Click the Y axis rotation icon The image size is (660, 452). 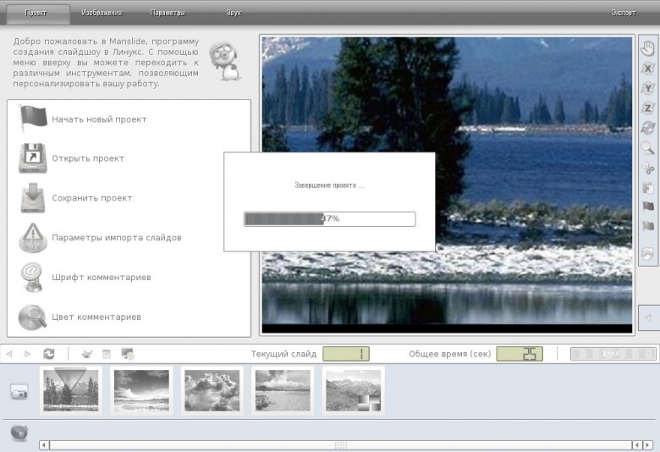click(648, 88)
